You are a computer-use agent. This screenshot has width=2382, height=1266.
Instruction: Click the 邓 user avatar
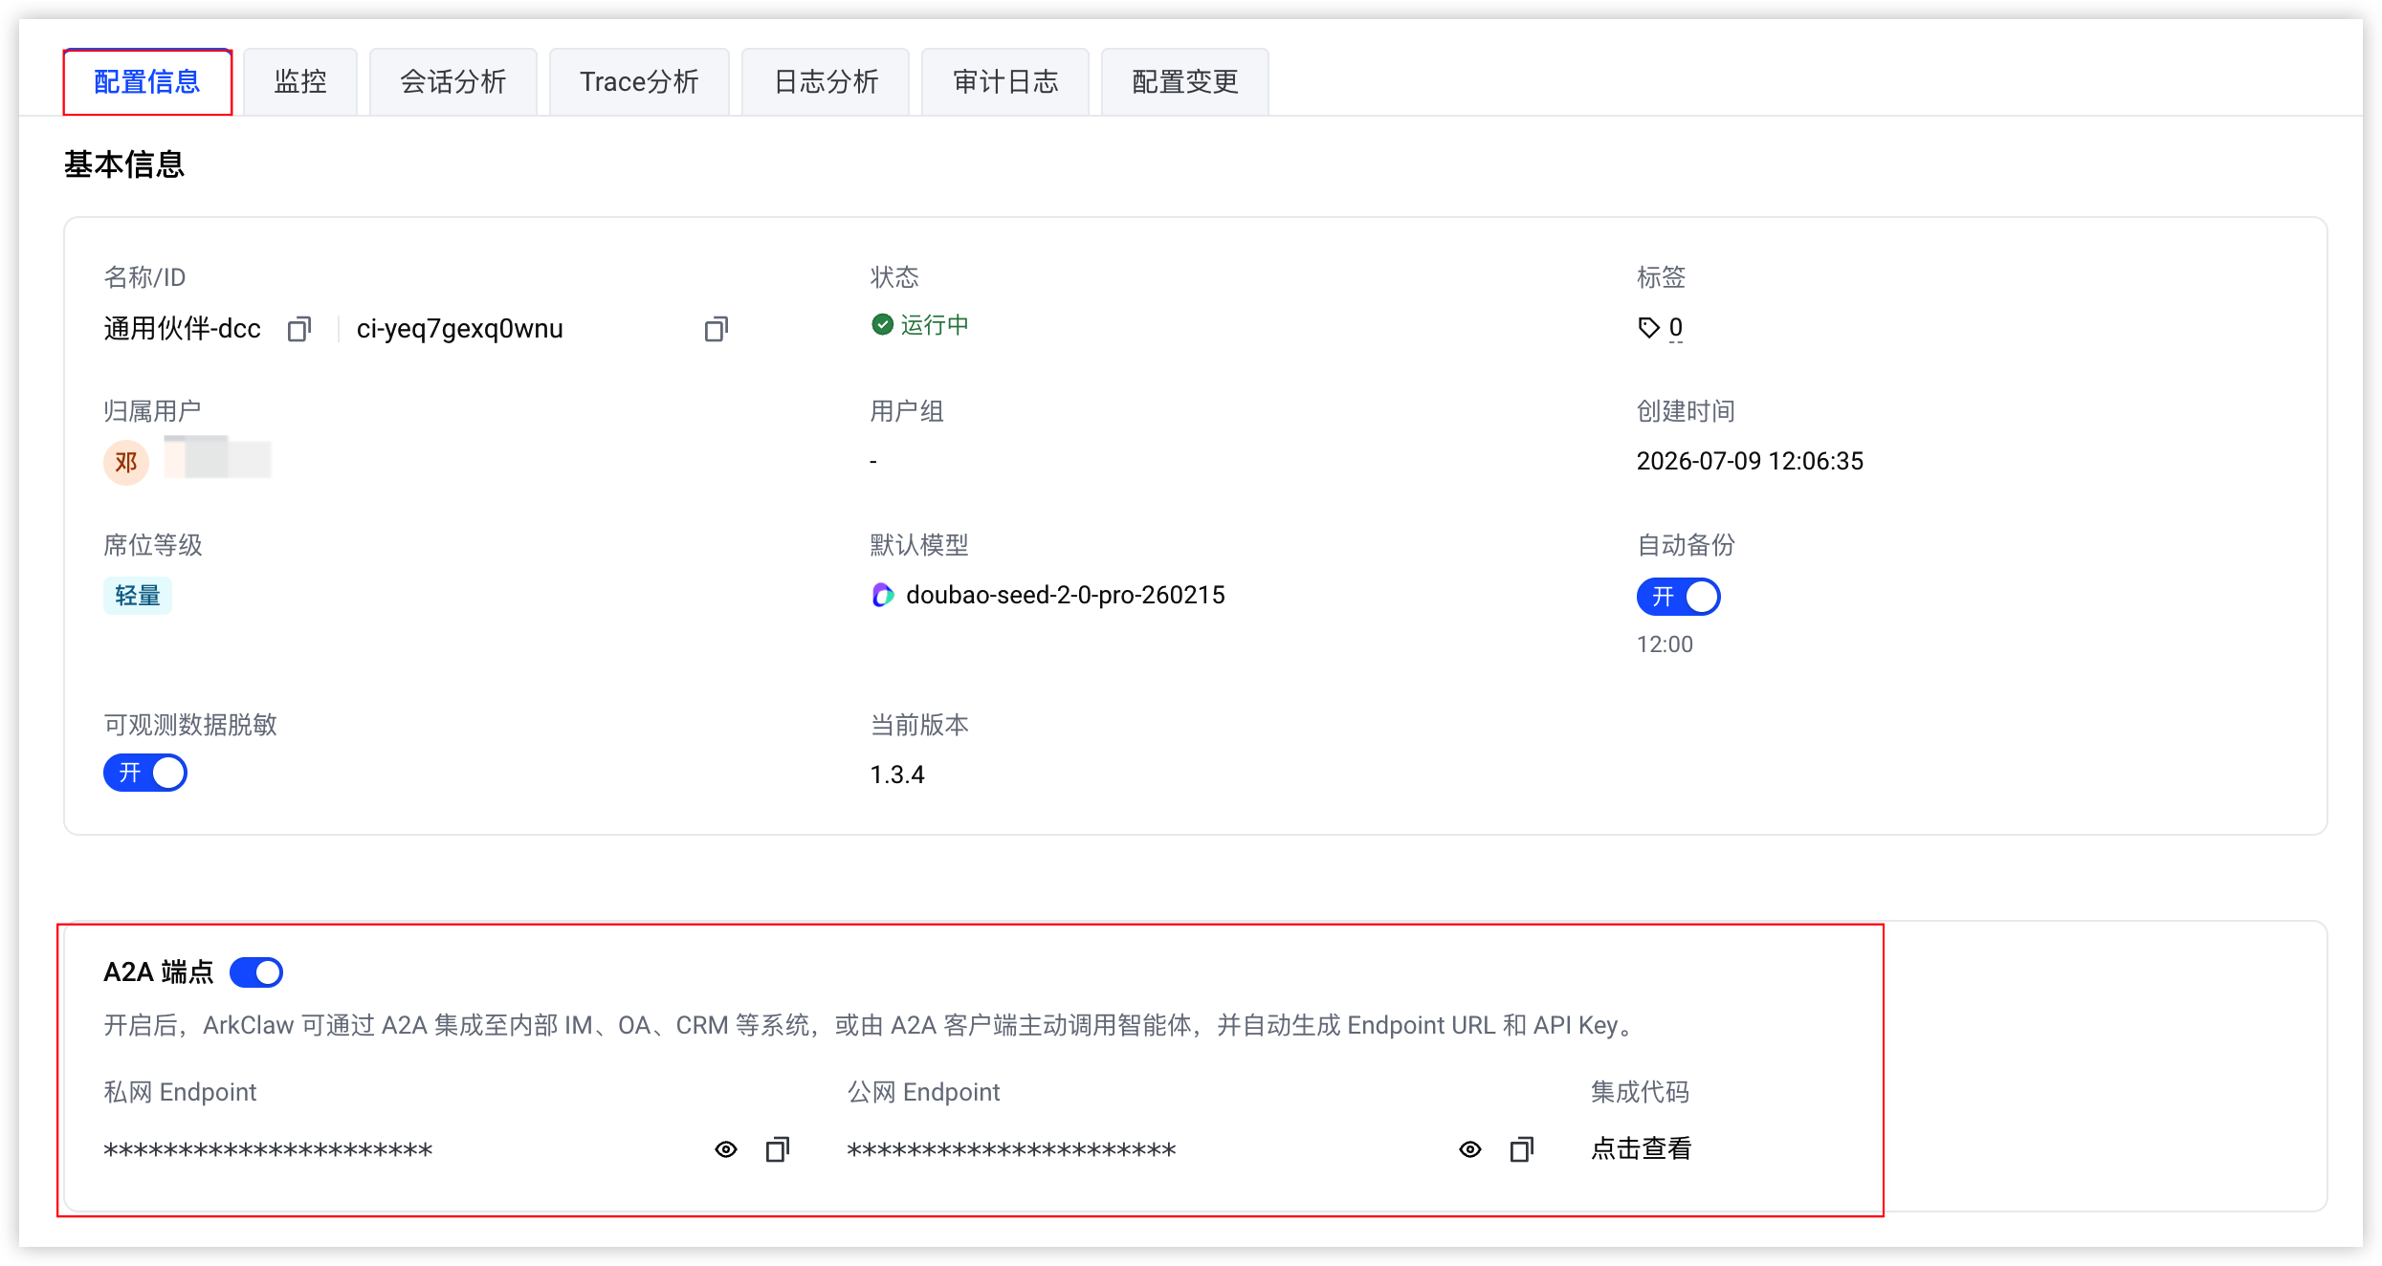point(126,463)
